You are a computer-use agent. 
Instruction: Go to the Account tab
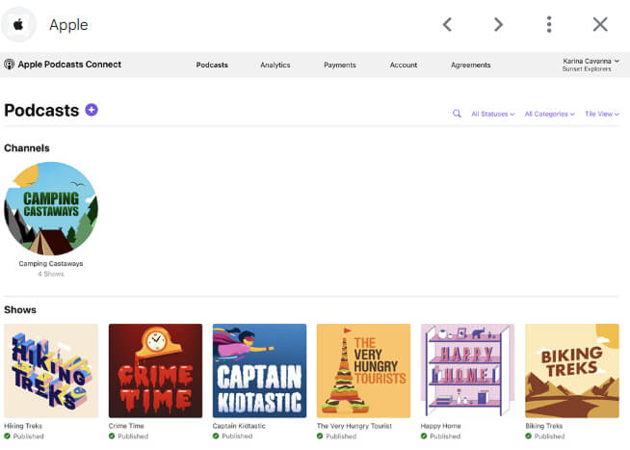tap(404, 65)
